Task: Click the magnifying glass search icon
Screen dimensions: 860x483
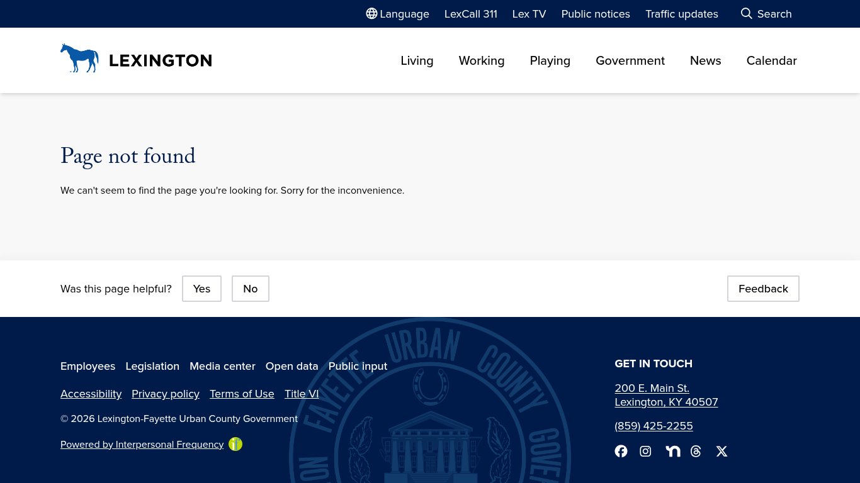Action: click(x=747, y=14)
